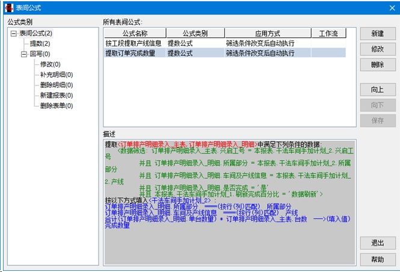Image resolution: width=400 pixels, height=272 pixels.
Task: Select the 提数(2) tree item
Action: 40,43
